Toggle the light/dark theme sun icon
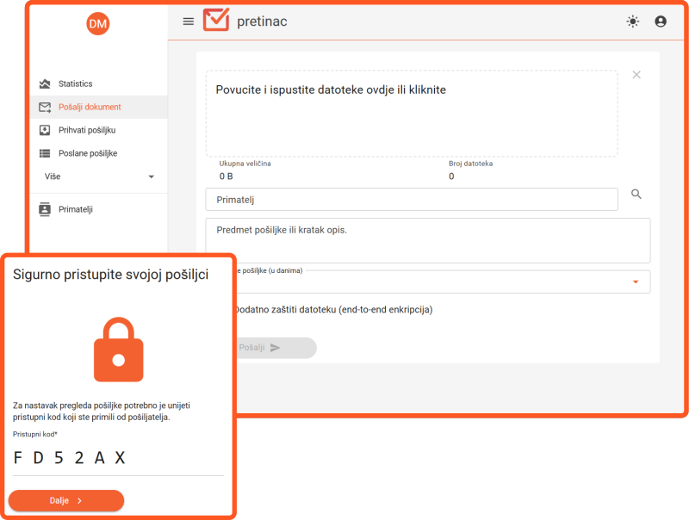 [633, 22]
